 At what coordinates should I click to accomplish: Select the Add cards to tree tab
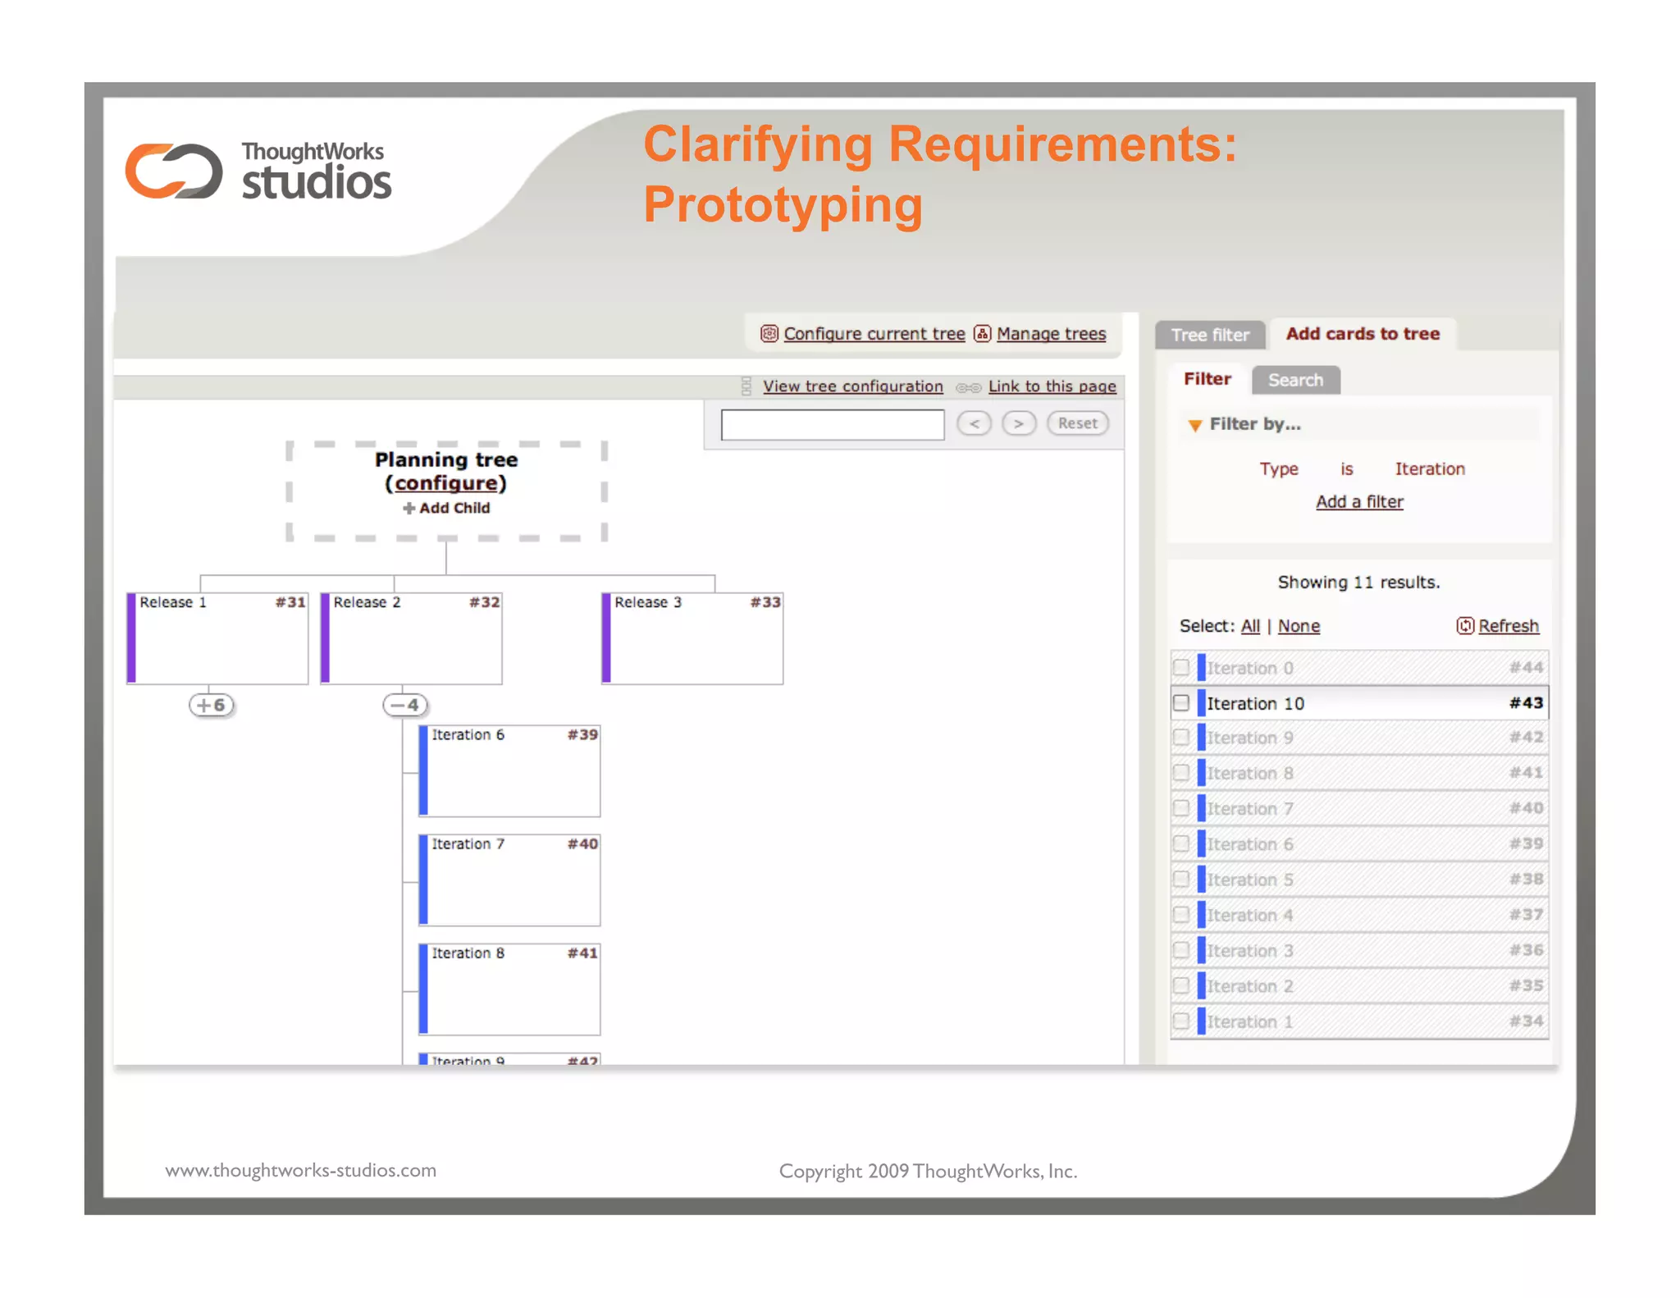(1363, 334)
